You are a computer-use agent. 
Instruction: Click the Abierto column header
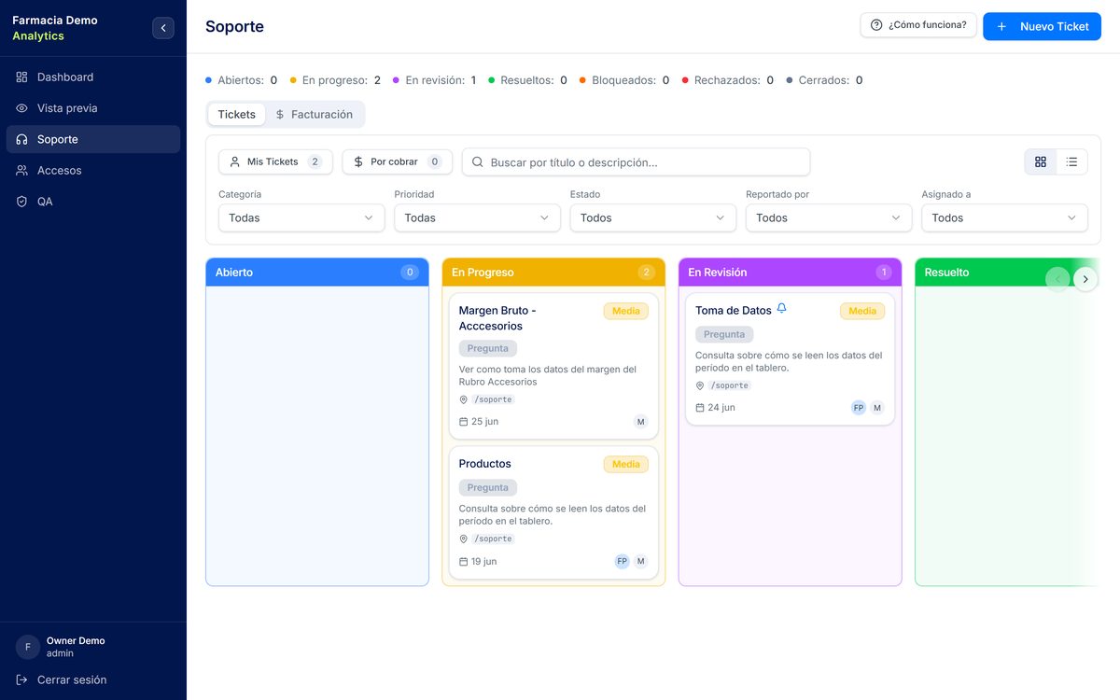[317, 273]
